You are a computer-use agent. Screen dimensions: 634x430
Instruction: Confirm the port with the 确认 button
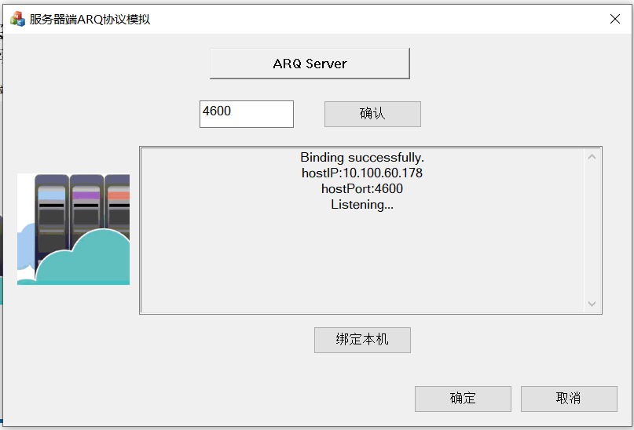pos(372,114)
